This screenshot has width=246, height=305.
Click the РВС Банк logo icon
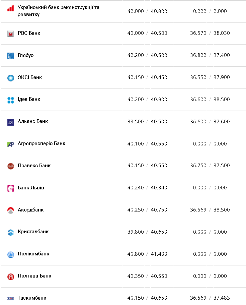click(x=11, y=34)
